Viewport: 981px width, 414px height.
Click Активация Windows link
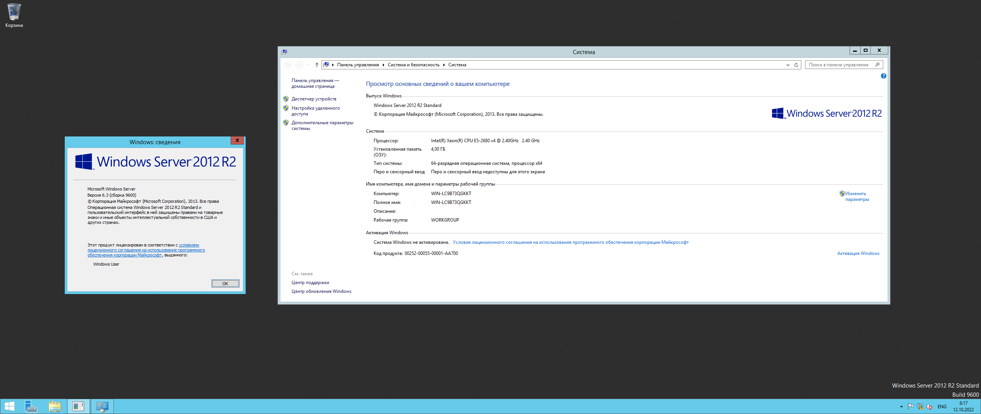858,253
